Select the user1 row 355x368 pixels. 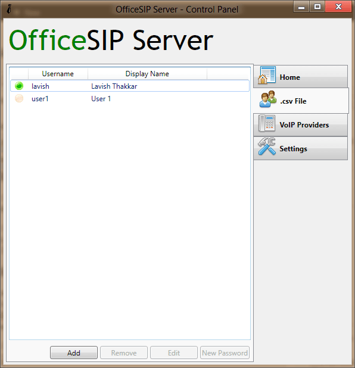click(130, 99)
